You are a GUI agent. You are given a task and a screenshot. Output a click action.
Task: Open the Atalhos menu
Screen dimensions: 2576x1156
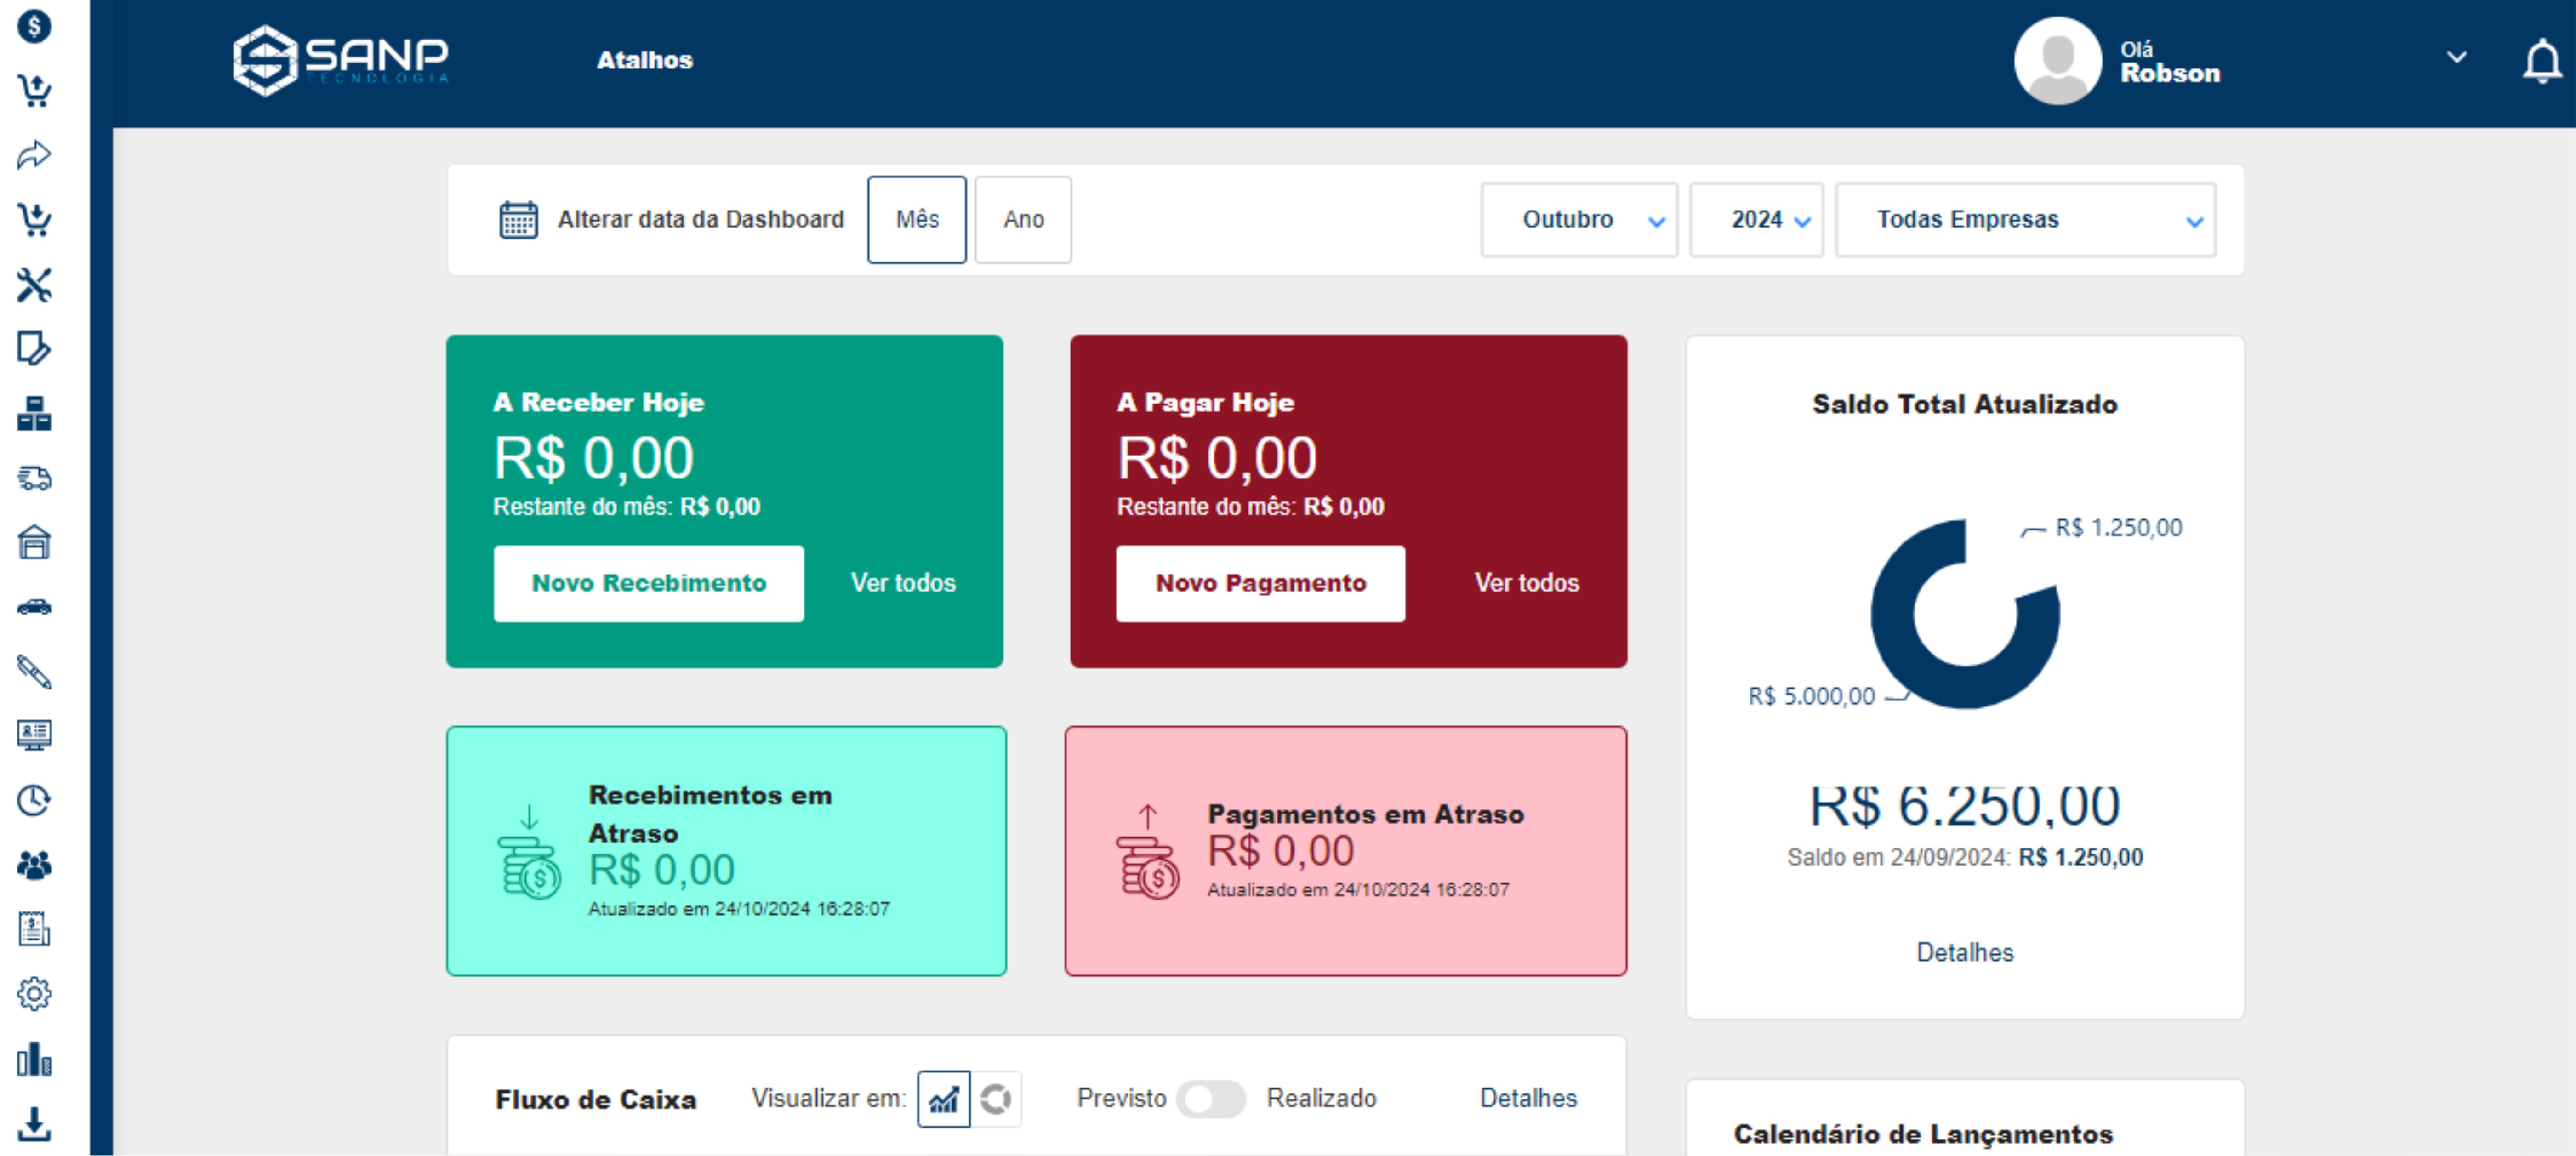click(645, 60)
